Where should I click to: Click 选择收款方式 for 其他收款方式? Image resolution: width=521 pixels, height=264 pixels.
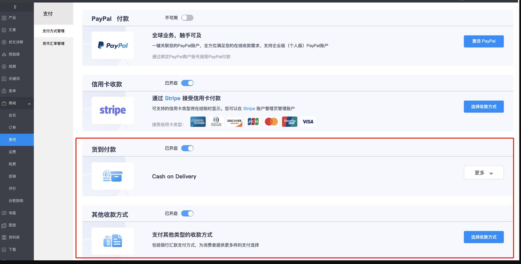click(x=484, y=237)
